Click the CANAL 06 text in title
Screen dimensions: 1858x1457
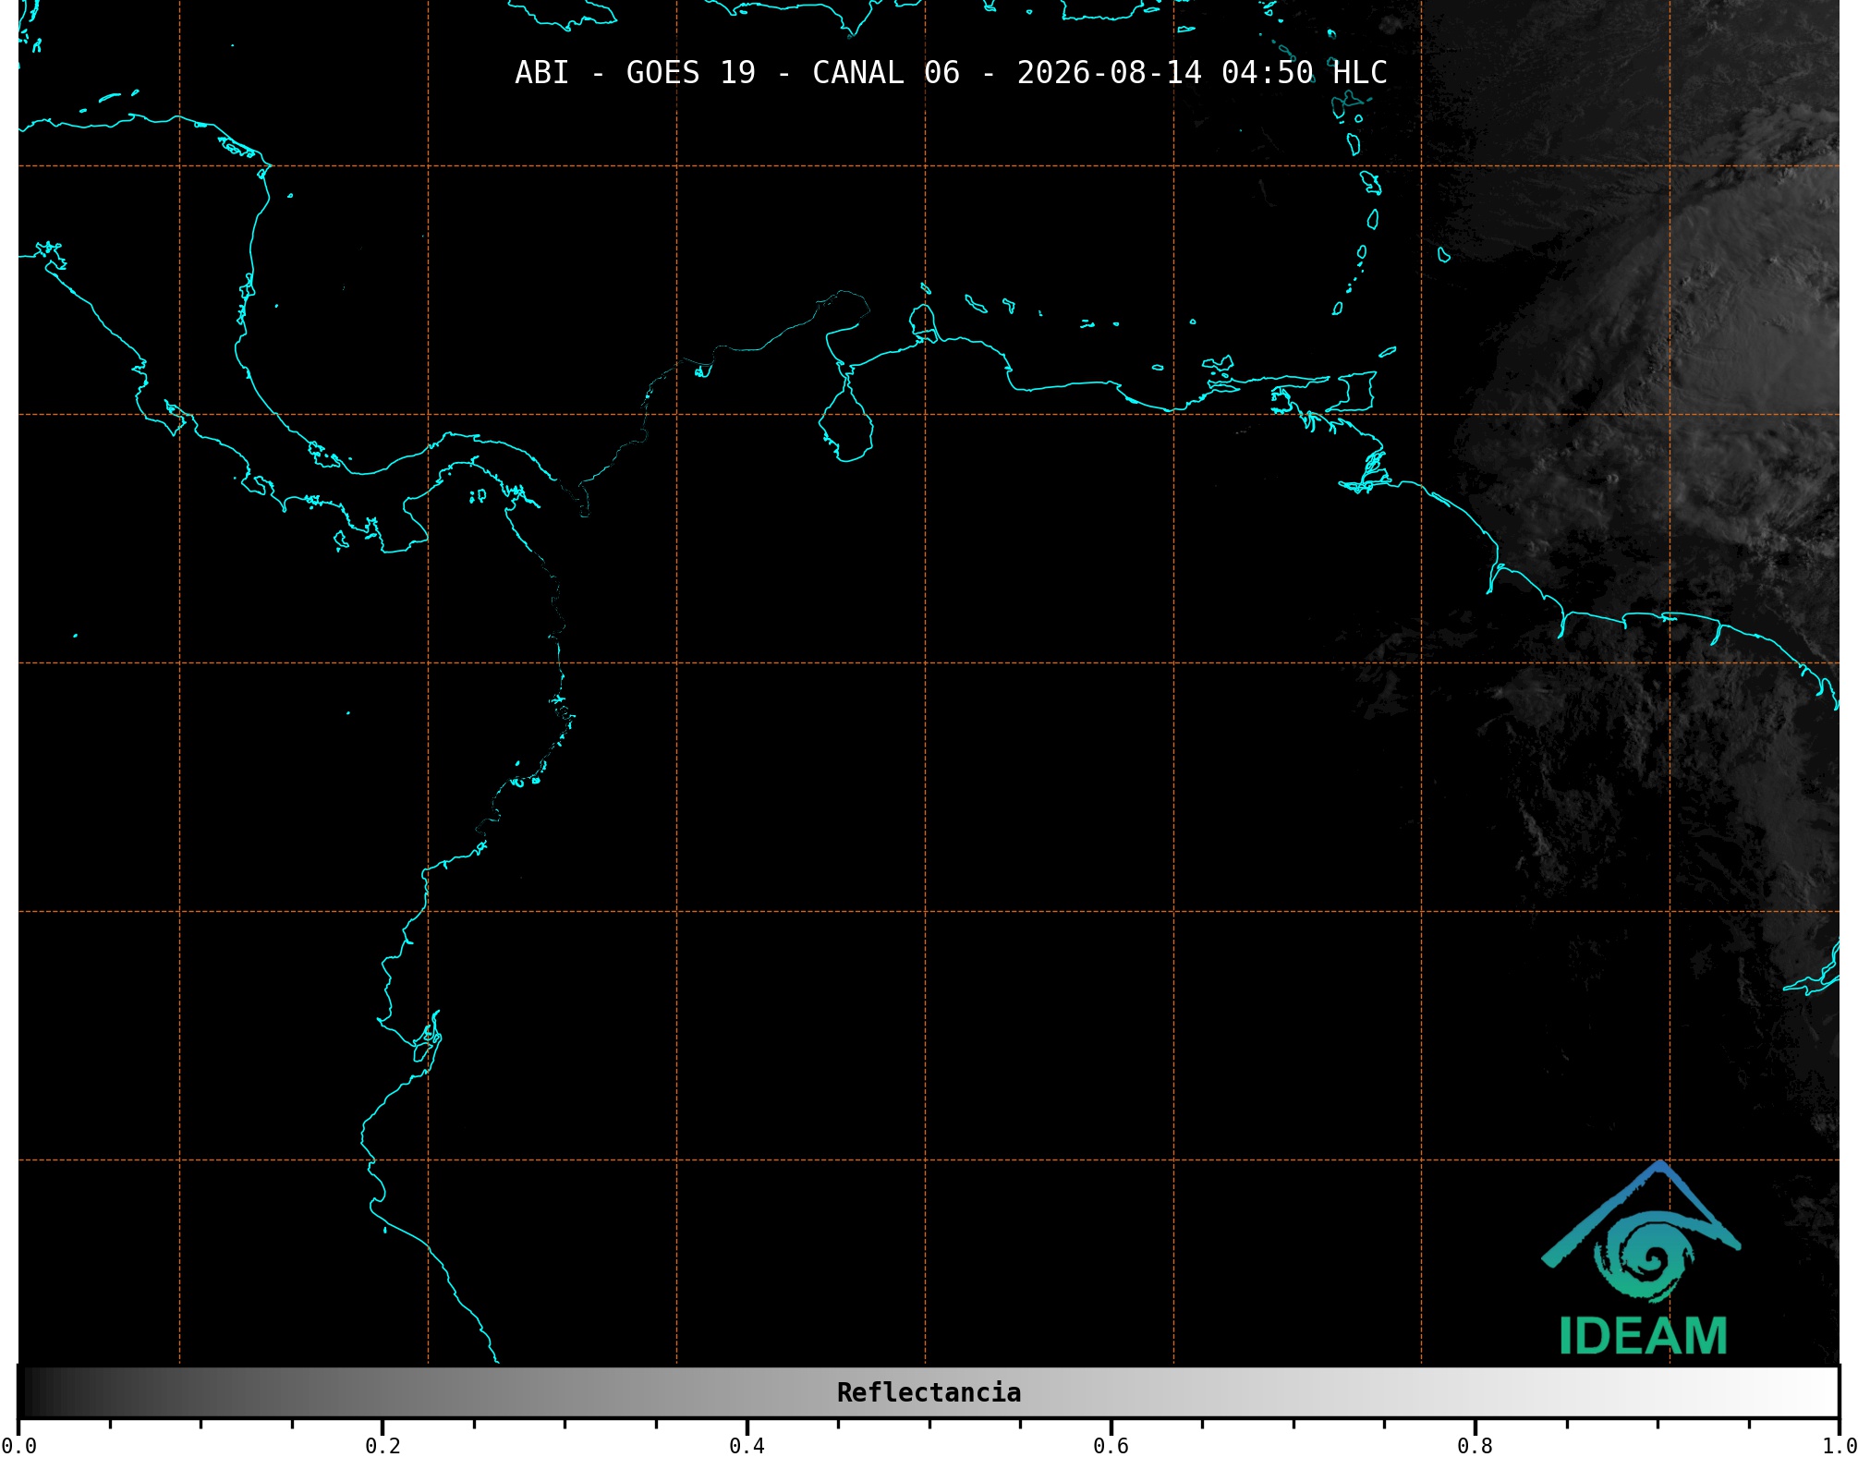click(x=886, y=73)
